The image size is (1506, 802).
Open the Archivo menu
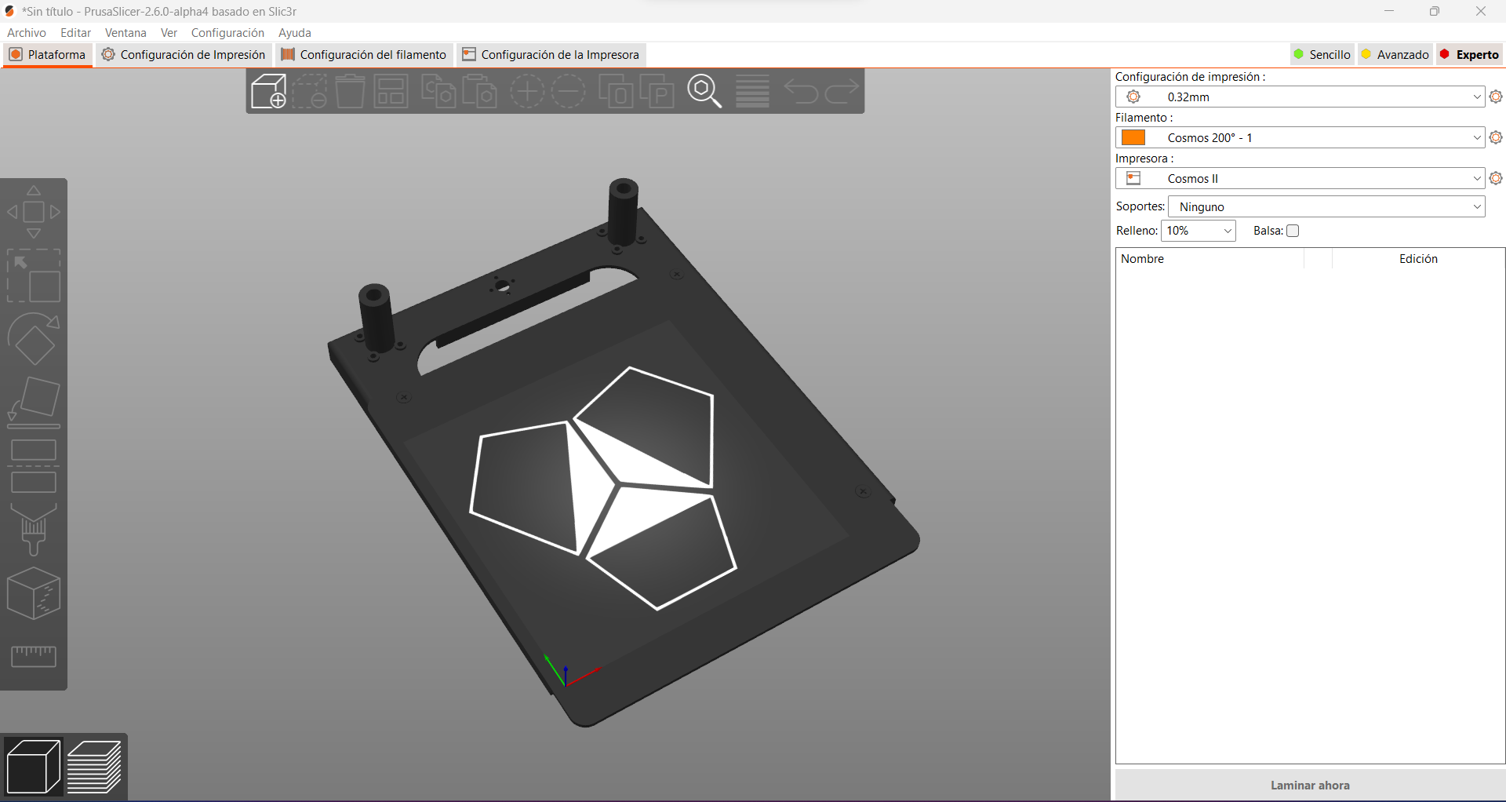(x=27, y=33)
